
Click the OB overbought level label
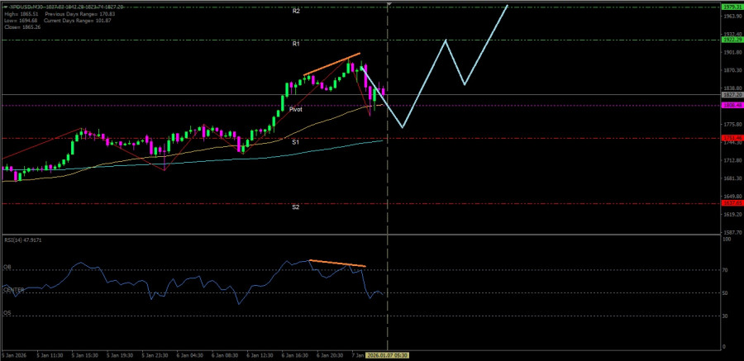[7, 268]
